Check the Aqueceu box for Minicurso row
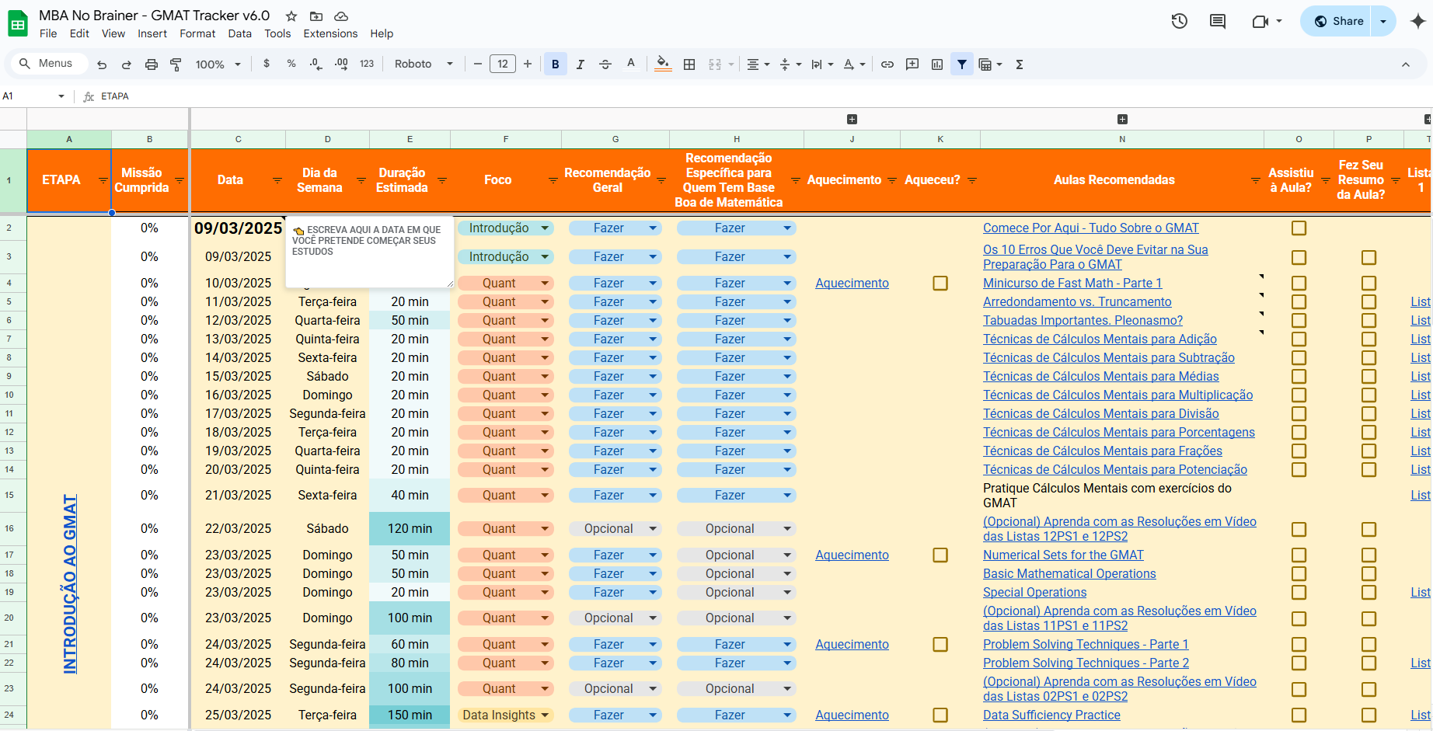Viewport: 1433px width, 731px height. (940, 284)
